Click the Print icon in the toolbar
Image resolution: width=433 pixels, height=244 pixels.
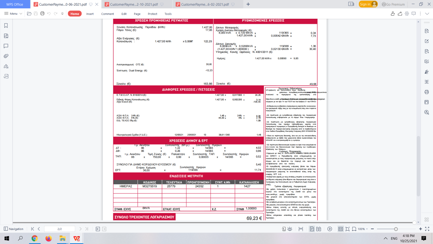pos(42,14)
